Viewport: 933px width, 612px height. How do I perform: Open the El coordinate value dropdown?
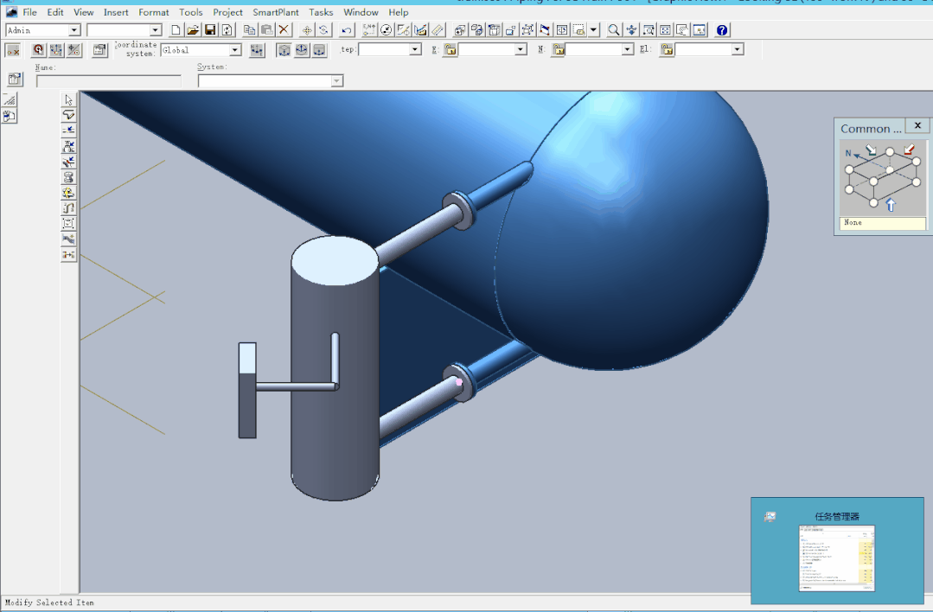738,49
